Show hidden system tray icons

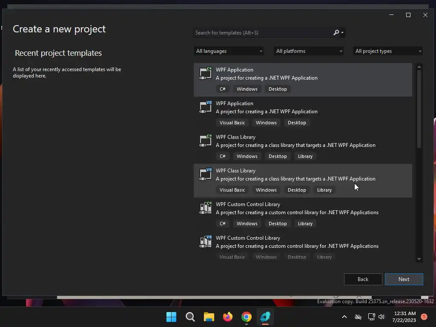pyautogui.click(x=344, y=317)
